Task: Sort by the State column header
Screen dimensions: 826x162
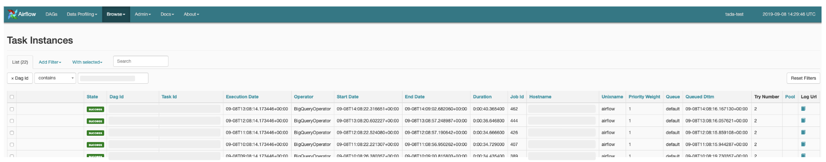Action: [x=92, y=97]
